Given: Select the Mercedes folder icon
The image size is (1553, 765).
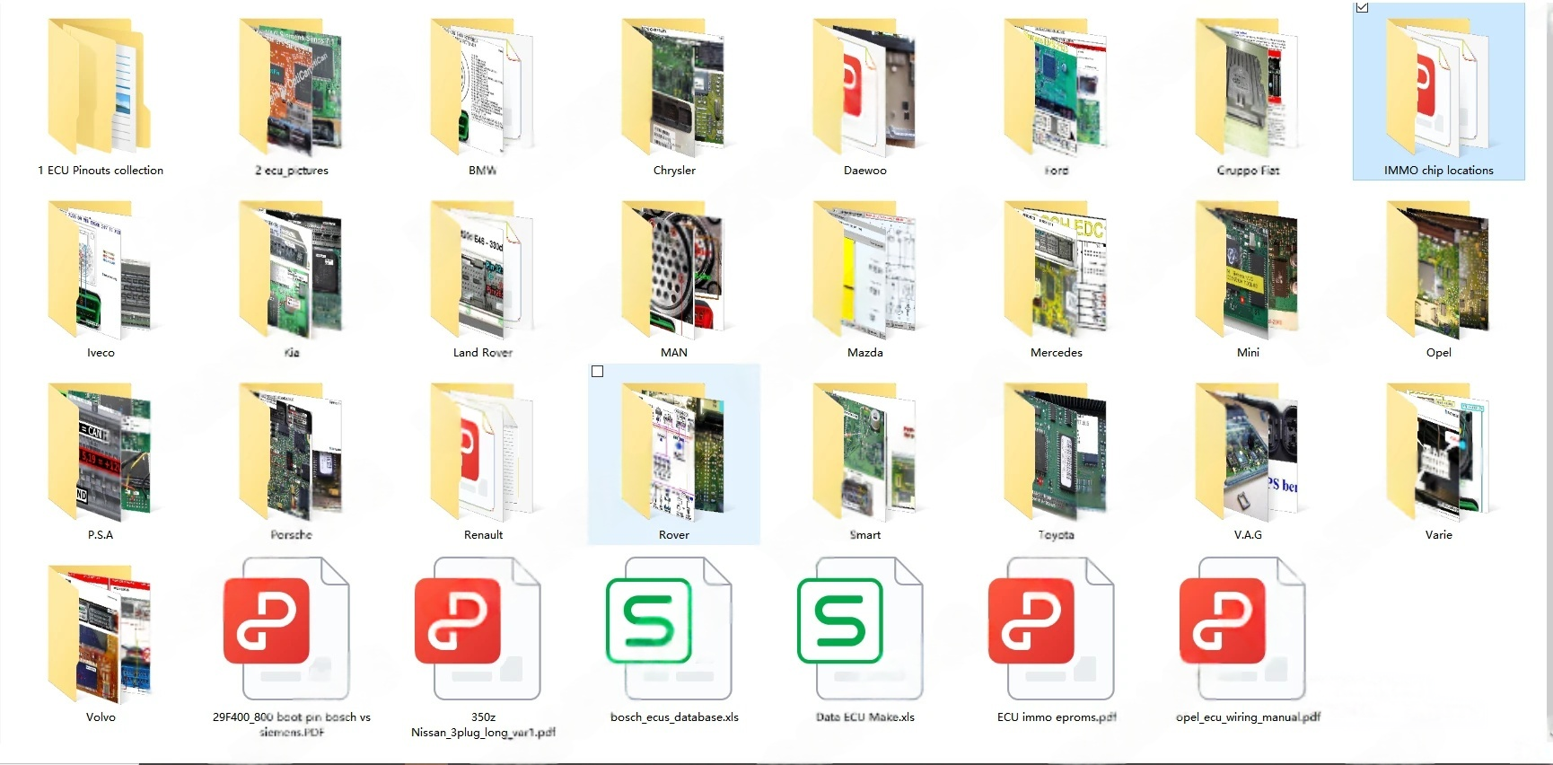Looking at the screenshot, I should tap(1057, 269).
